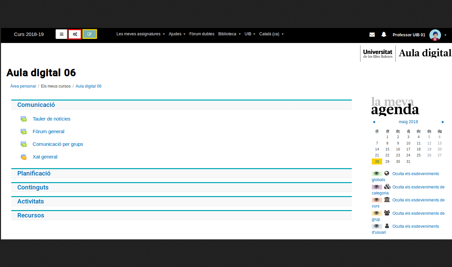Open the Xat general chat icon
452x267 pixels.
coord(24,157)
